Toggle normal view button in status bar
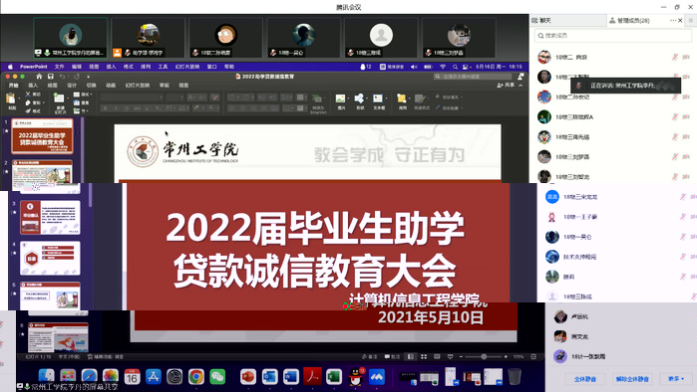 point(411,356)
